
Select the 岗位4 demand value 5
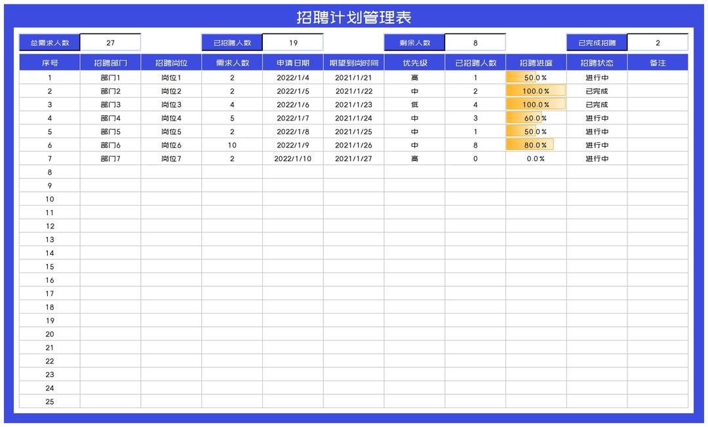[232, 118]
